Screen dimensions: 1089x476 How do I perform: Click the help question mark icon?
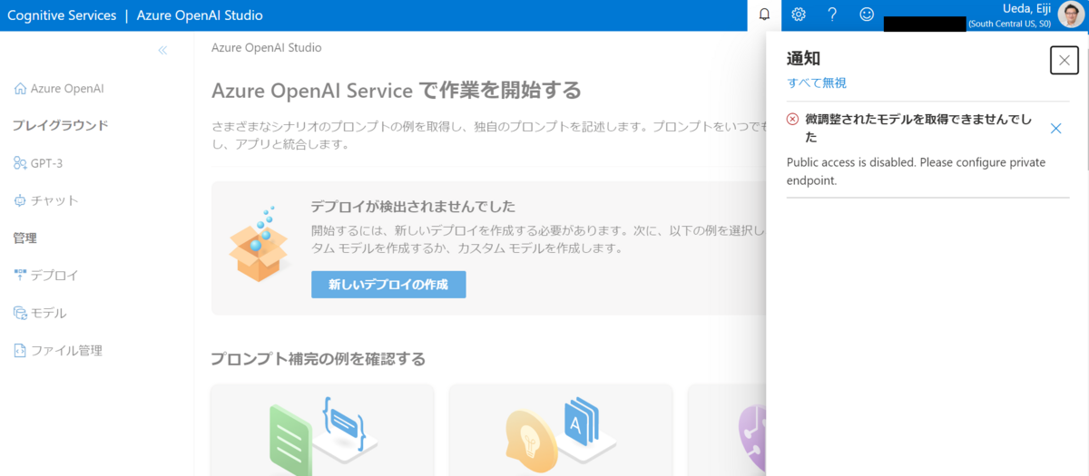[x=832, y=15]
